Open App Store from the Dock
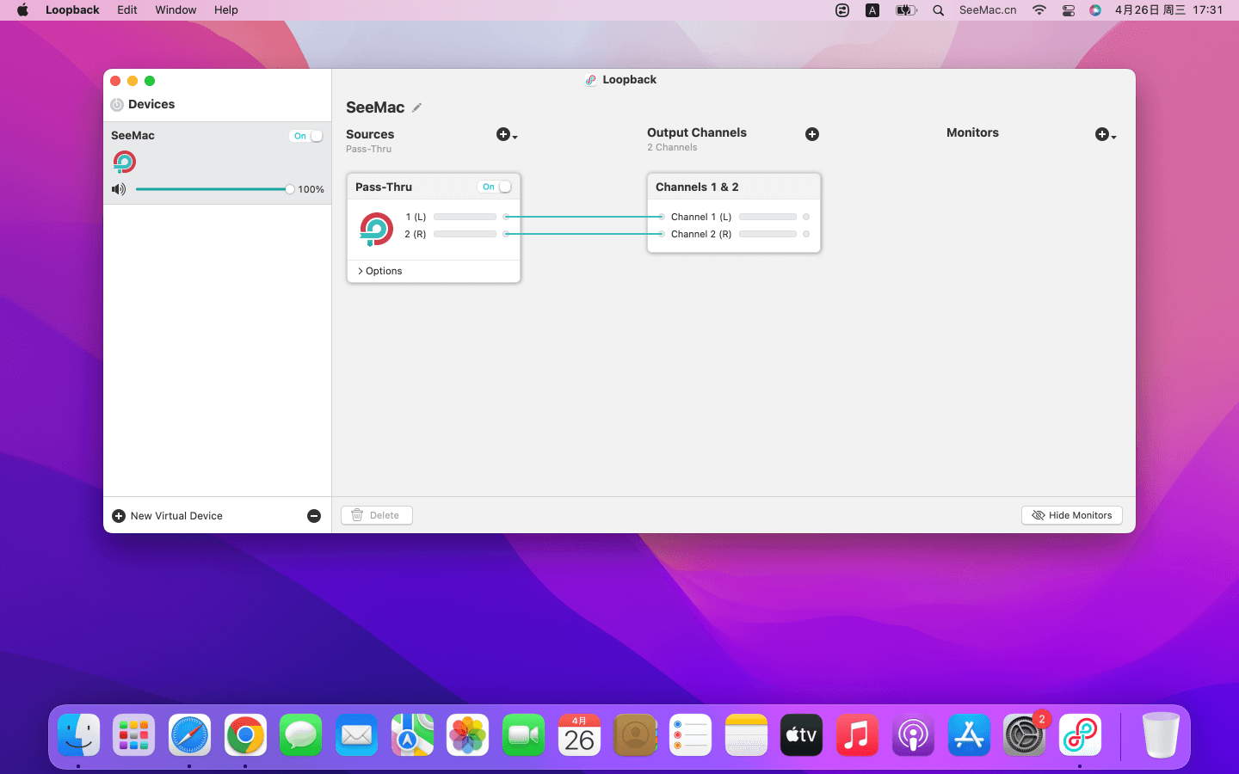The width and height of the screenshot is (1239, 774). coord(969,735)
